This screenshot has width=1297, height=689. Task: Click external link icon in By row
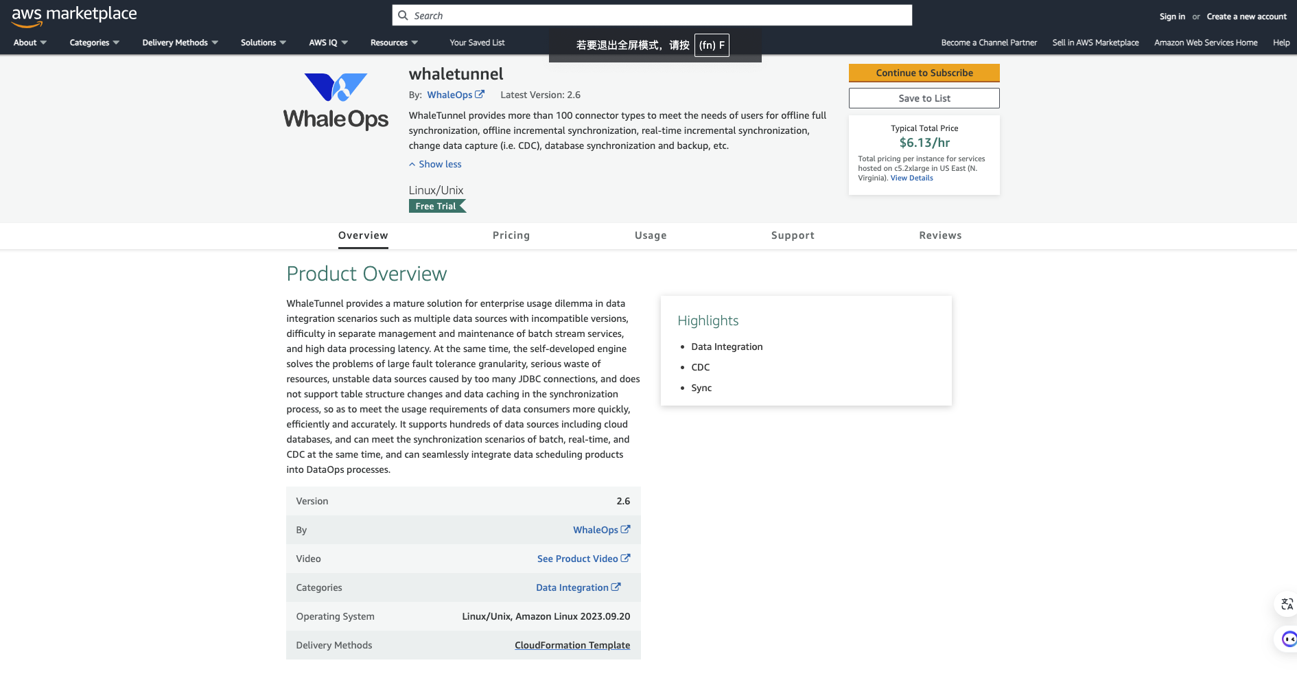coord(625,529)
